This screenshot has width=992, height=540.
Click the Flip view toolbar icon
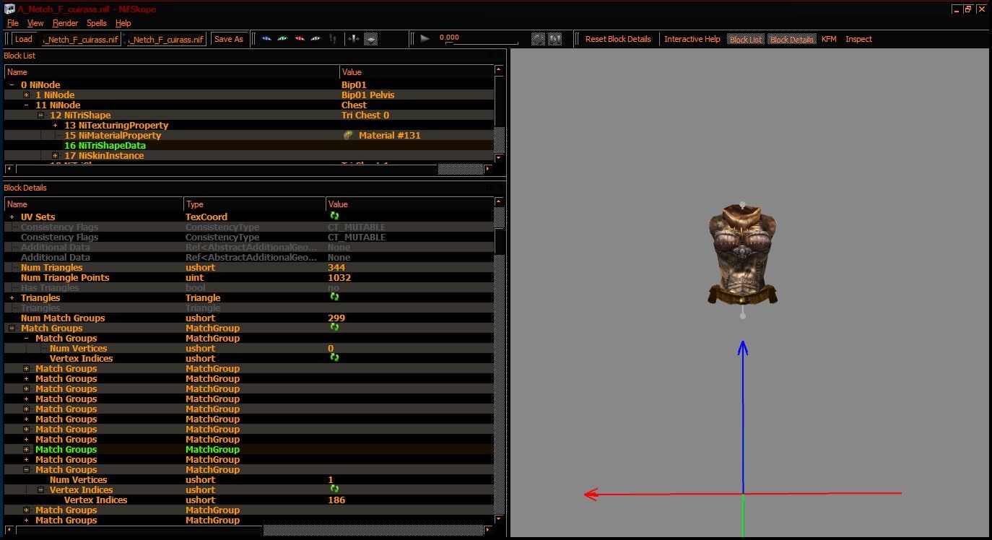[x=353, y=39]
